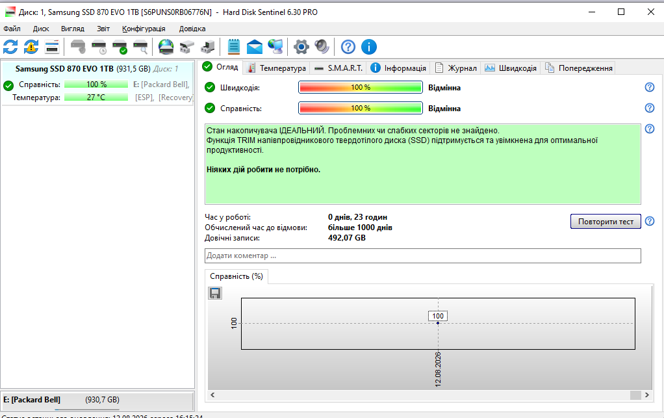Click green check icon beside Справність in overview
Image resolution: width=664 pixels, height=418 pixels.
point(210,109)
